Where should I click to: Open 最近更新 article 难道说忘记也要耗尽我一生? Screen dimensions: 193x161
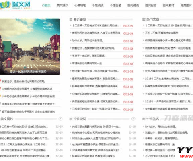click(87, 63)
